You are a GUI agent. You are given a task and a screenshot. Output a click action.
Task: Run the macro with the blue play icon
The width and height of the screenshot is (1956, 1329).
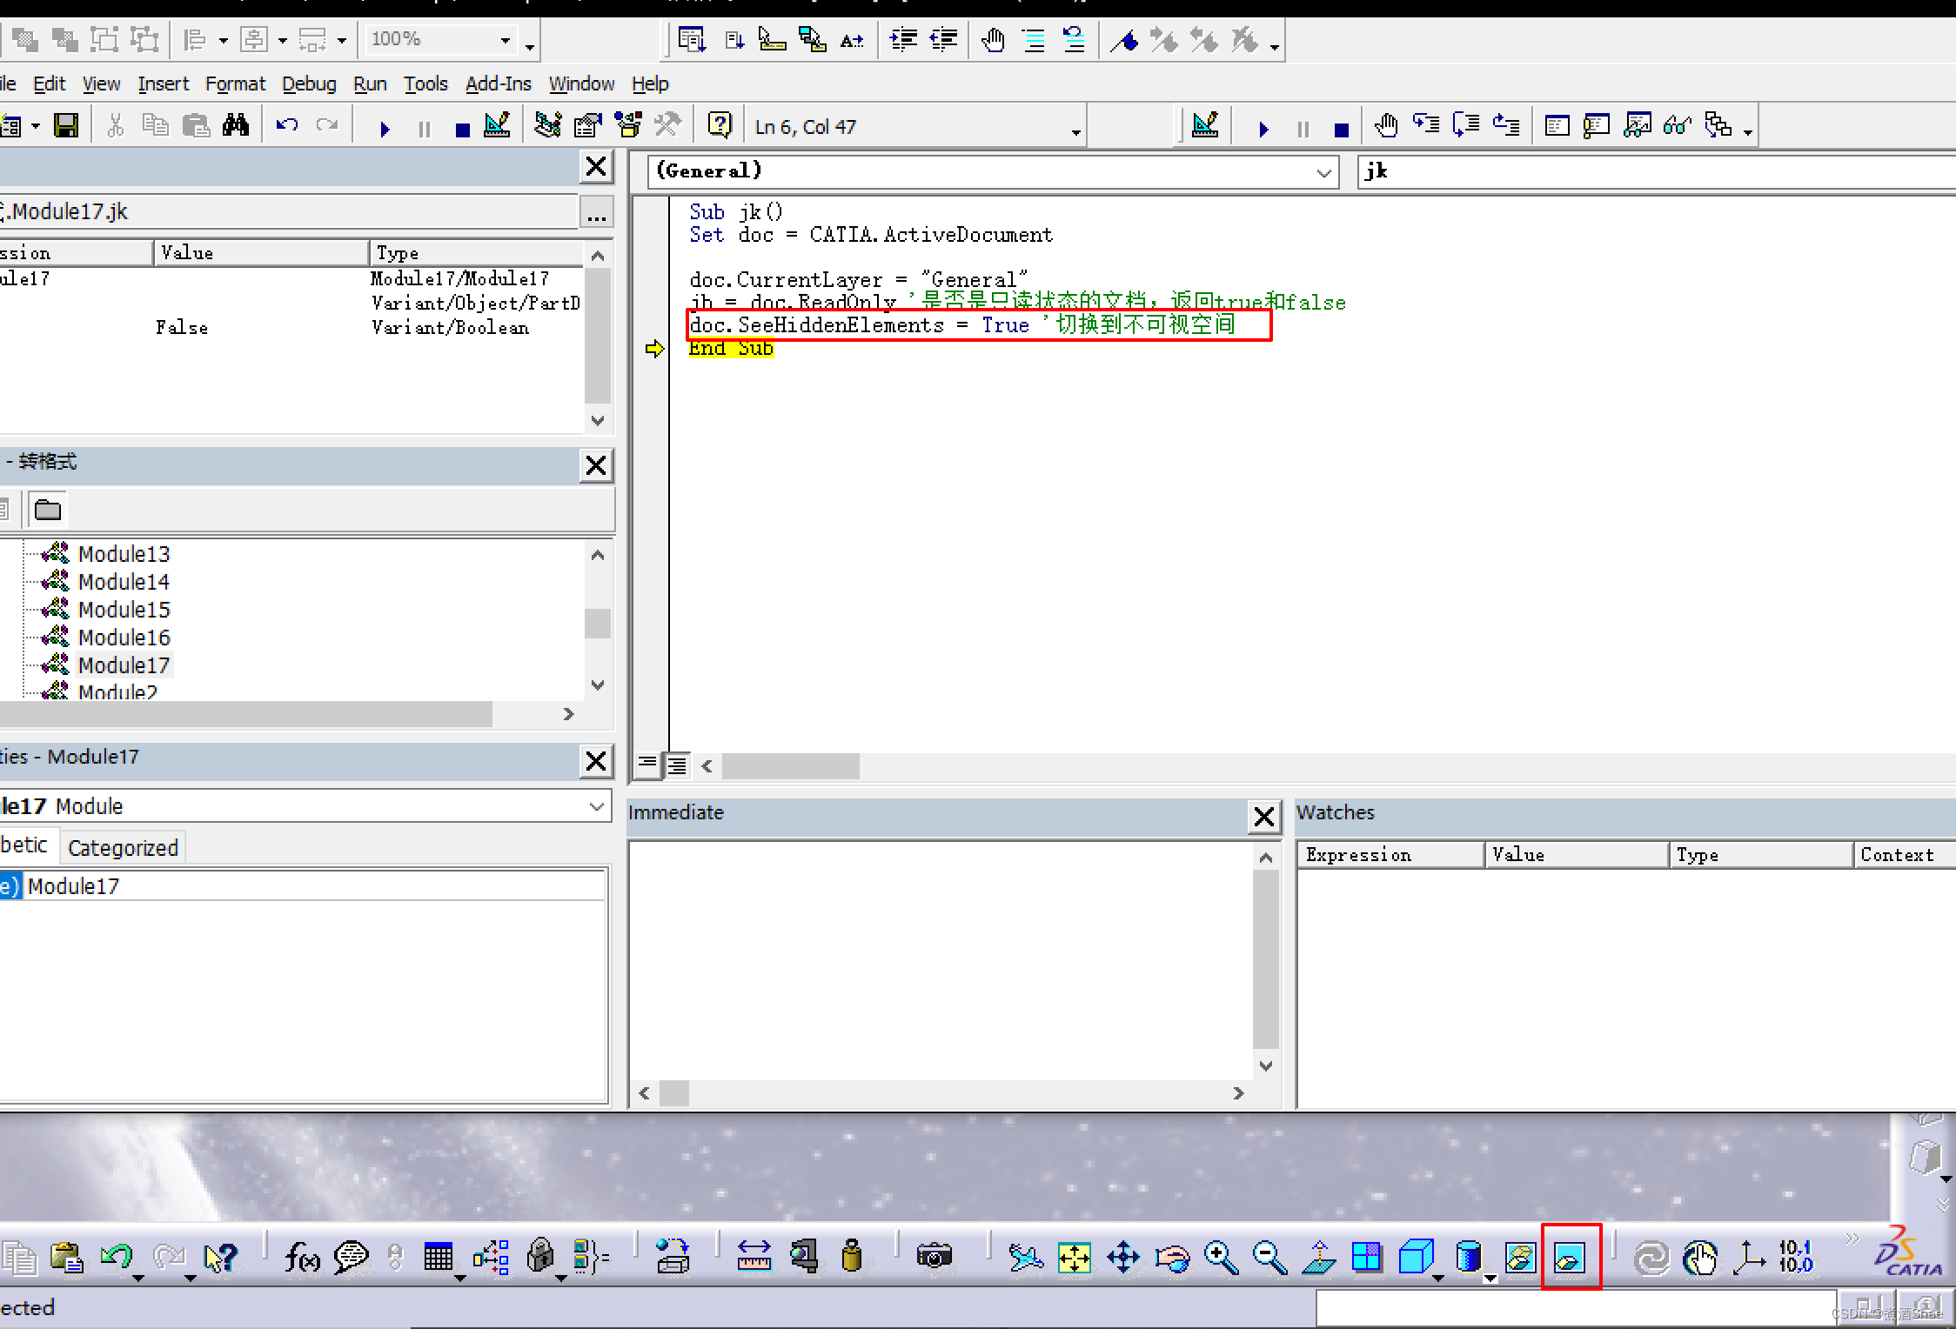click(385, 129)
